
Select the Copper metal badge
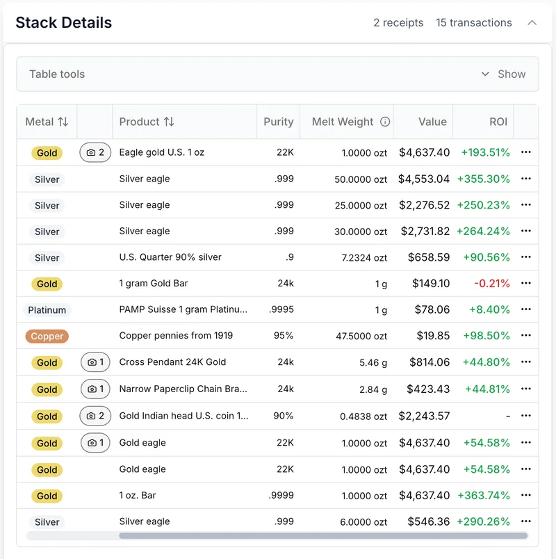tap(47, 336)
